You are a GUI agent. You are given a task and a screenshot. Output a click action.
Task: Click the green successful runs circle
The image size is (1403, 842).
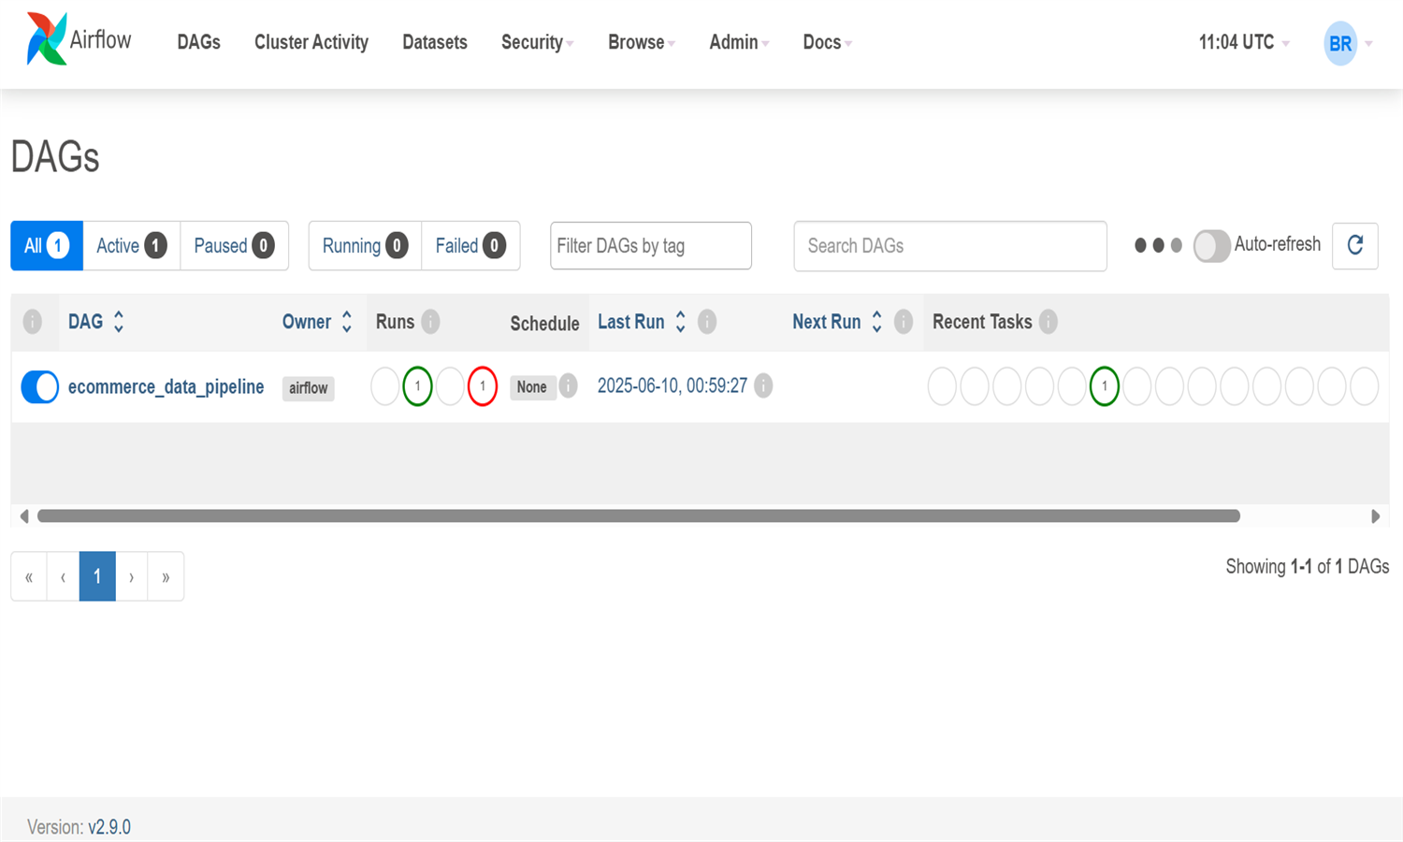point(417,386)
